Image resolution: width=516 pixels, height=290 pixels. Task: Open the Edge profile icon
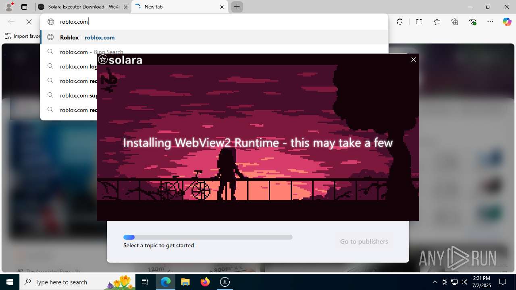[x=9, y=6]
